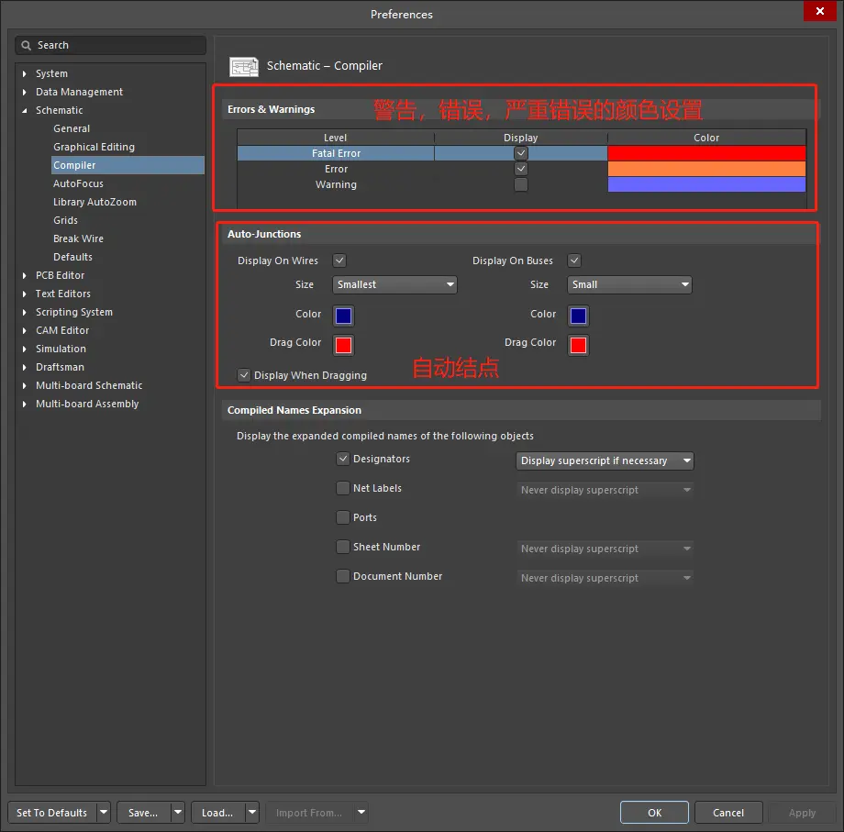Open Set To Defaults dropdown arrow
The image size is (844, 832).
point(104,812)
